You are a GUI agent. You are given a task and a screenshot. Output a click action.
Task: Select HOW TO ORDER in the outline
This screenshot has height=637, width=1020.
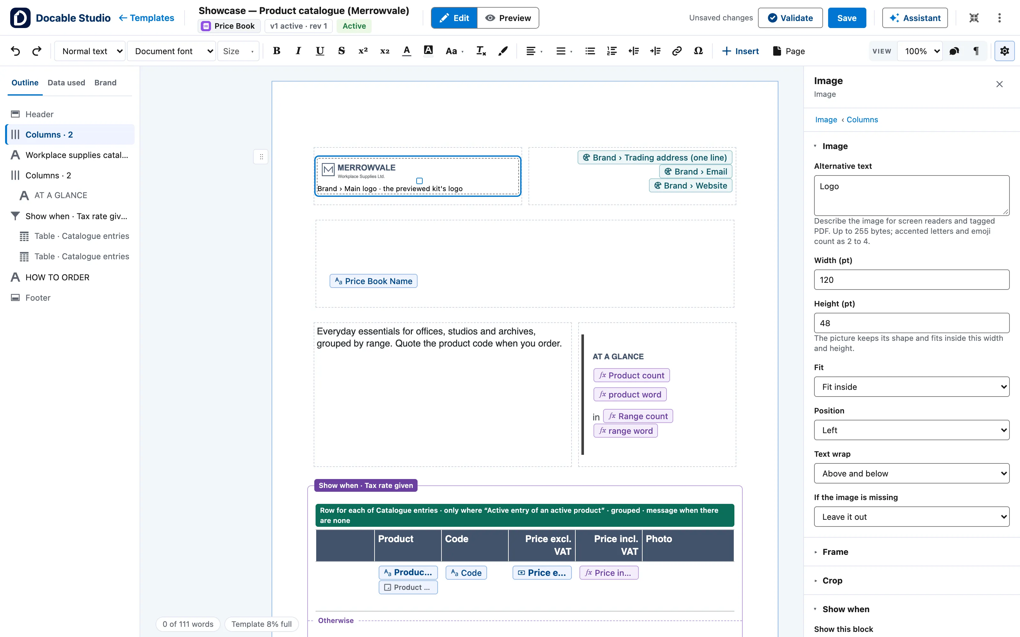click(70, 277)
